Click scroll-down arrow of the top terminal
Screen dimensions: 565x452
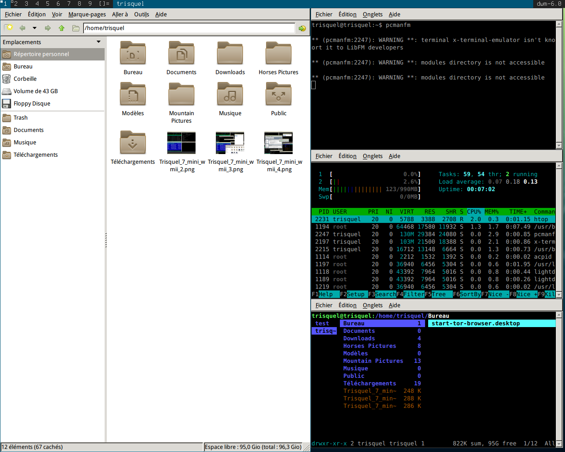point(559,146)
